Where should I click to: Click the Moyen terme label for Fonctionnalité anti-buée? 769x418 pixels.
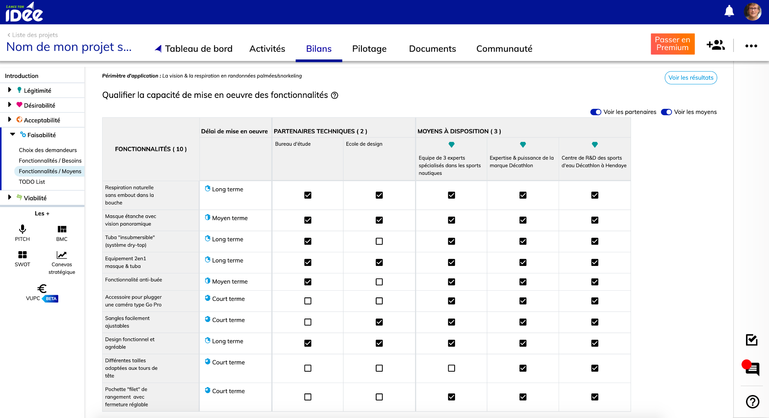[x=230, y=281]
